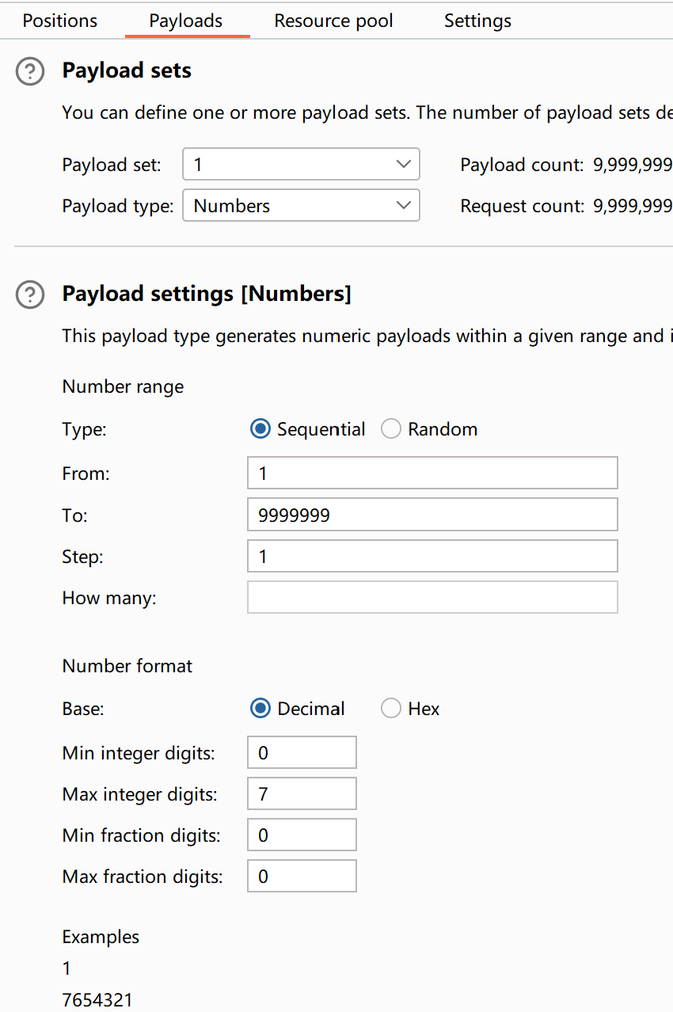Click the To value field
Screen dimensions: 673x1012
coord(432,515)
